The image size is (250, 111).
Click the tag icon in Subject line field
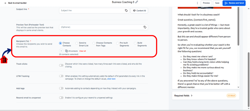[x=126, y=11]
